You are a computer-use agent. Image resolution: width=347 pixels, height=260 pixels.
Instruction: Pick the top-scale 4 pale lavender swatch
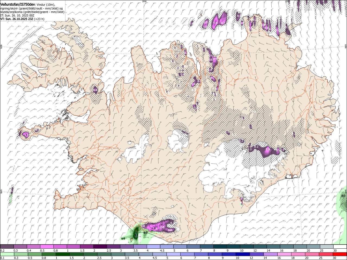pos(153,246)
